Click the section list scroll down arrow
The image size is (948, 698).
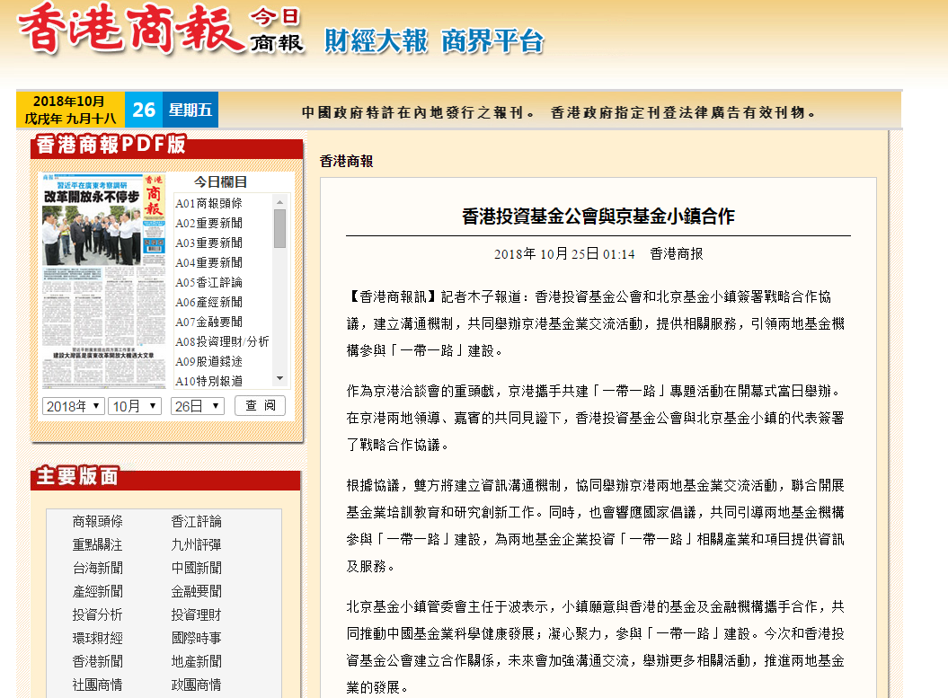(279, 379)
